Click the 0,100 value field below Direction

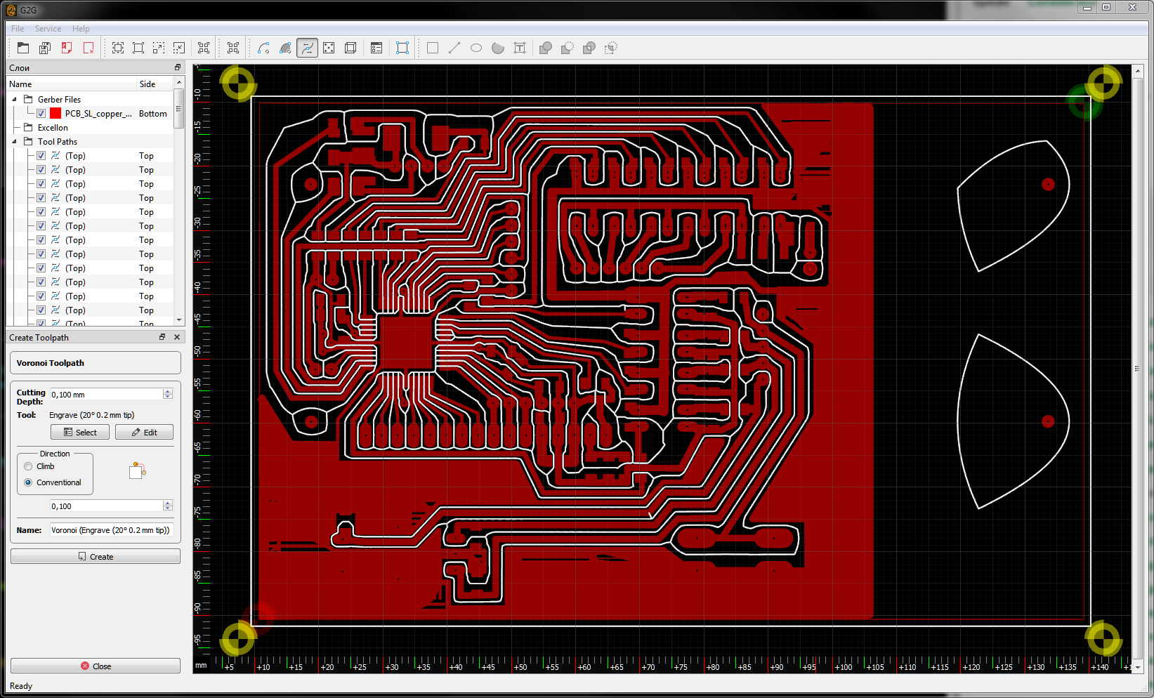106,506
